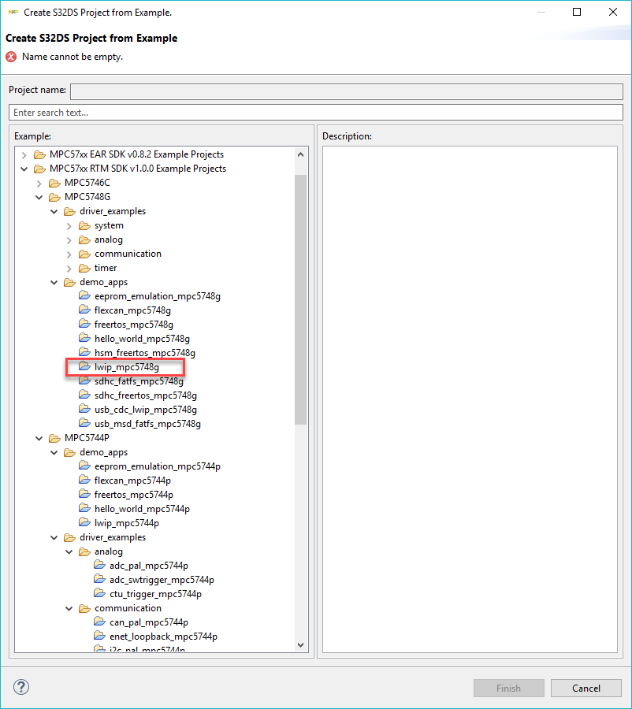Select freertos_mpc5748g example
This screenshot has height=709, width=632.
[134, 325]
